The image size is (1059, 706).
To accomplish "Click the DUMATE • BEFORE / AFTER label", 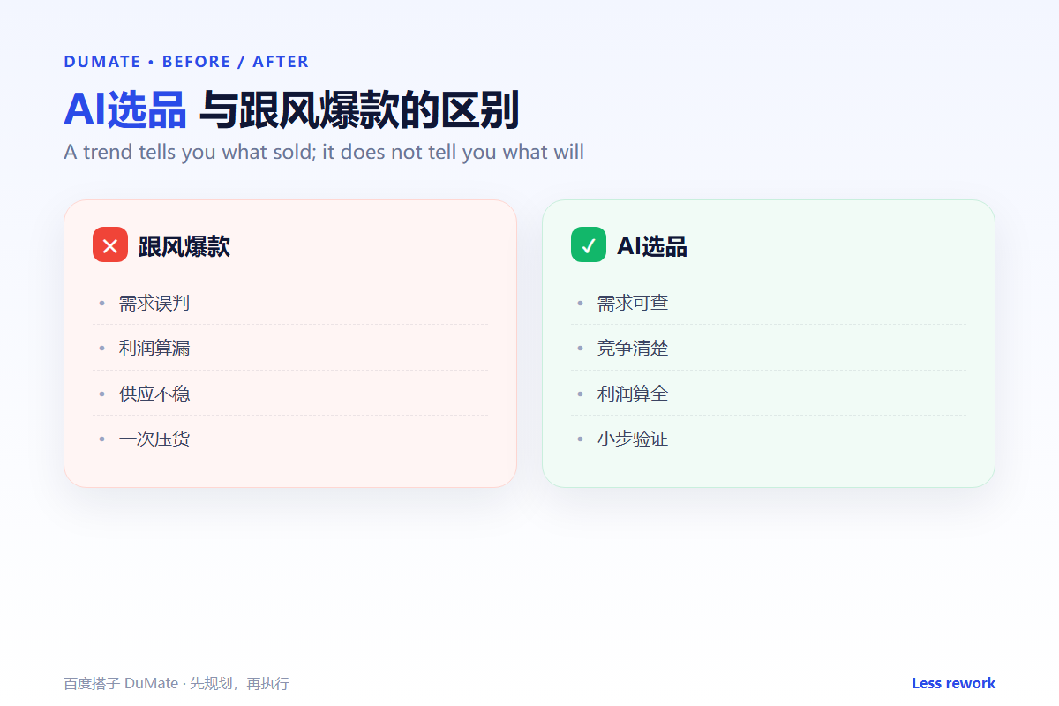I will click(186, 62).
